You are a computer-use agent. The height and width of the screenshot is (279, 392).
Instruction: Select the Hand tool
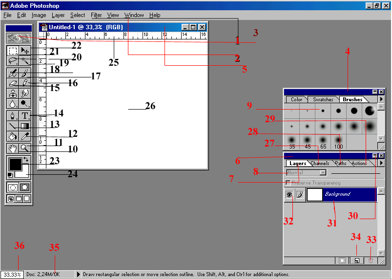pyautogui.click(x=13, y=149)
